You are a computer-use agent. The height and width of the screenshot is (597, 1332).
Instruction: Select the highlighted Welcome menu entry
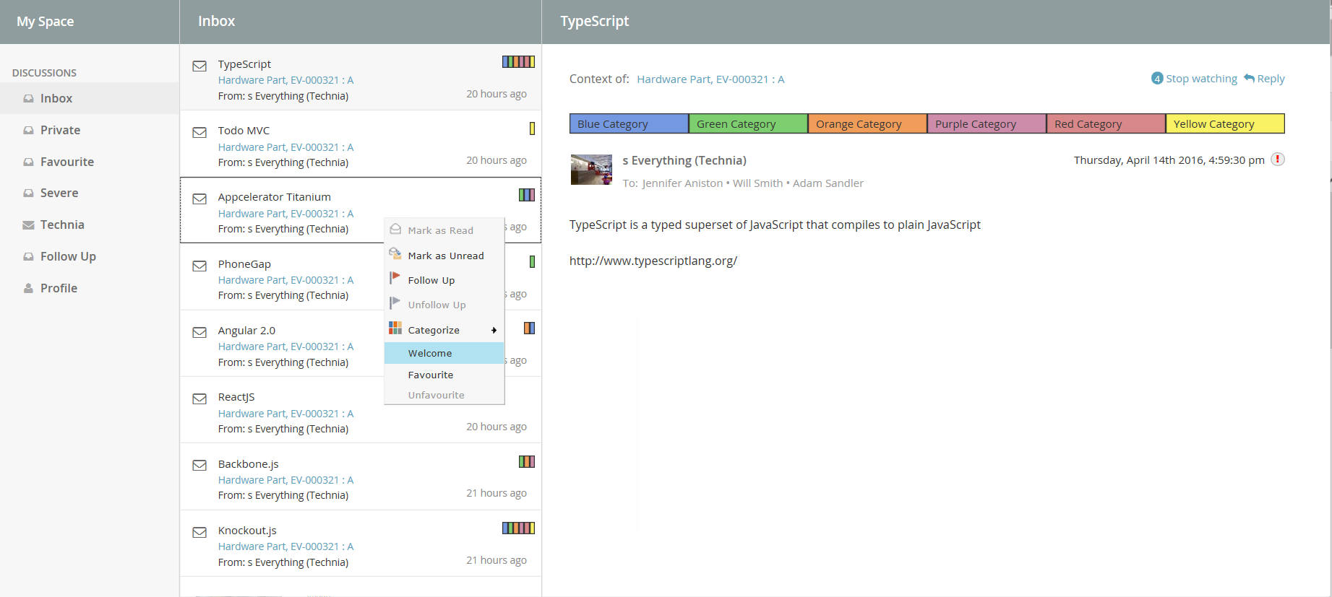click(x=430, y=353)
